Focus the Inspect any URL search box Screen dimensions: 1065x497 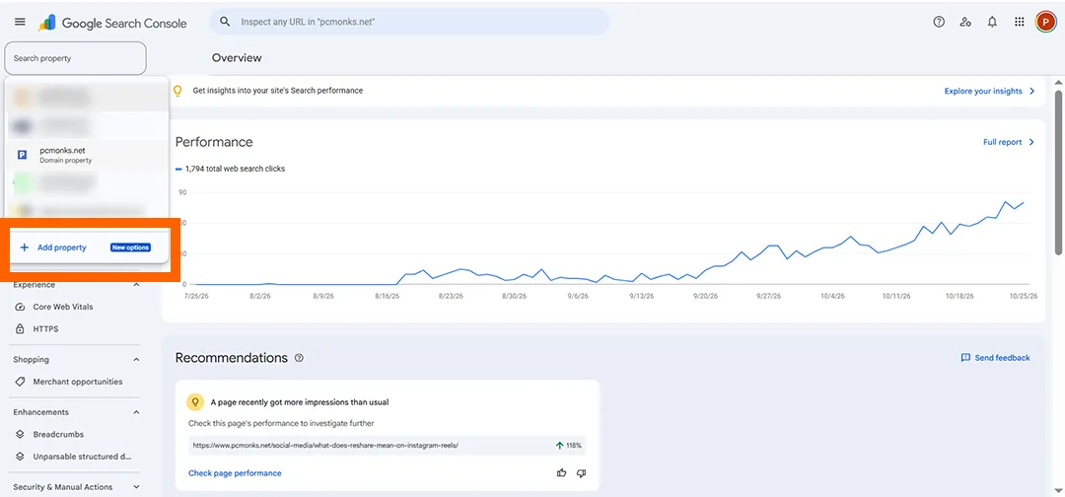coord(409,22)
